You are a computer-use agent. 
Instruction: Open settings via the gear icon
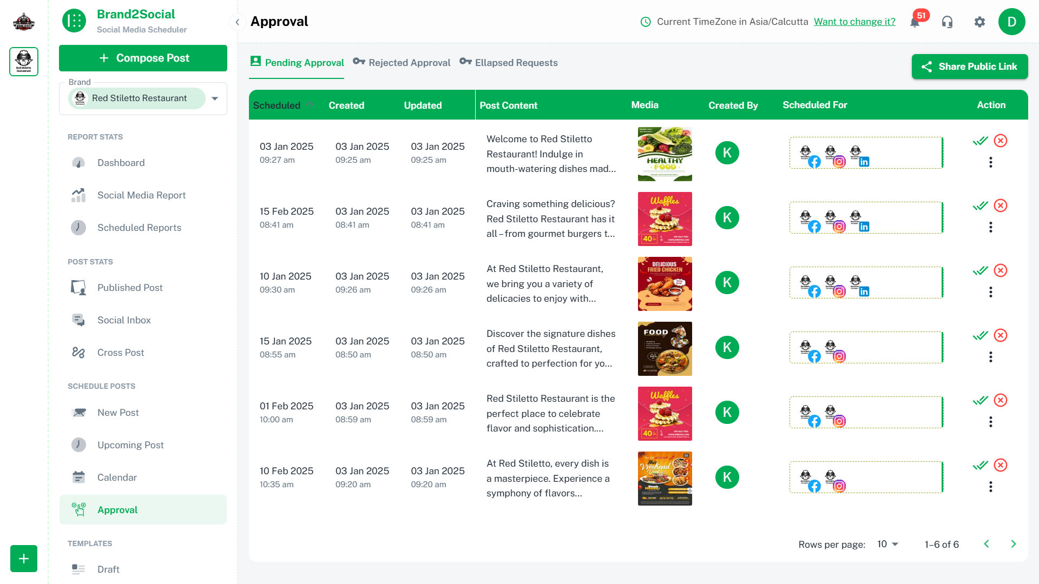[979, 22]
